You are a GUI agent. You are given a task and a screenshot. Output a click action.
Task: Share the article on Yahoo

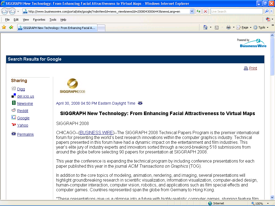click(x=23, y=125)
